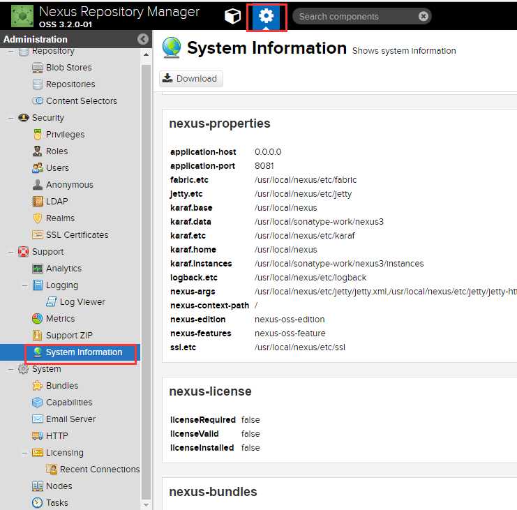Open the Capabilities item

click(x=69, y=403)
